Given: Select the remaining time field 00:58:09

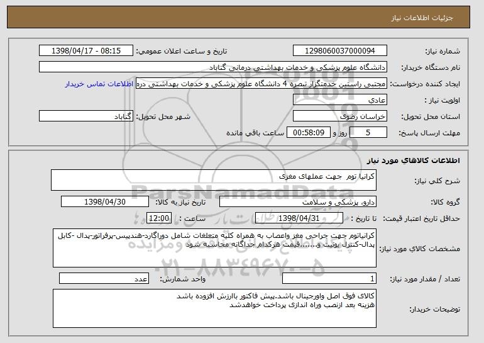Looking at the screenshot, I should [x=309, y=133].
